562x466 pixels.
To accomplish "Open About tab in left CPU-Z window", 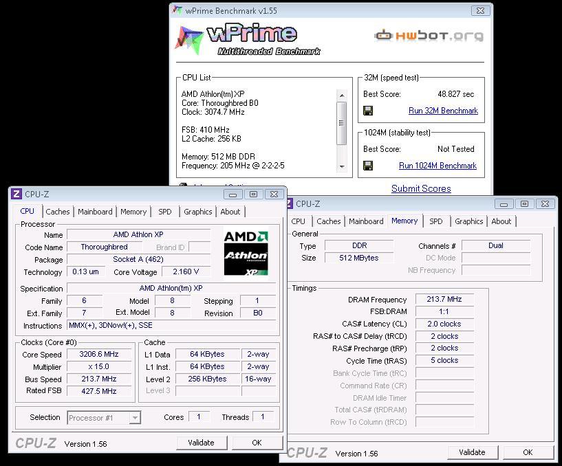I will 230,212.
